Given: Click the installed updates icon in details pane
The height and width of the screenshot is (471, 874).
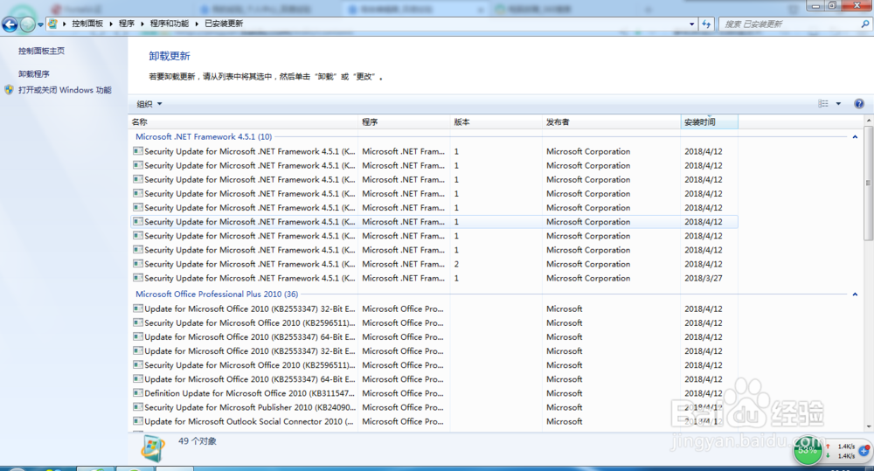Looking at the screenshot, I should tap(153, 447).
